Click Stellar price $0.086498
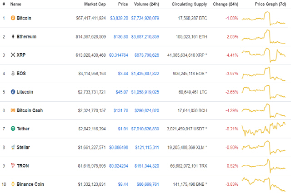Screen dimensions: 291x193 click(x=119, y=148)
